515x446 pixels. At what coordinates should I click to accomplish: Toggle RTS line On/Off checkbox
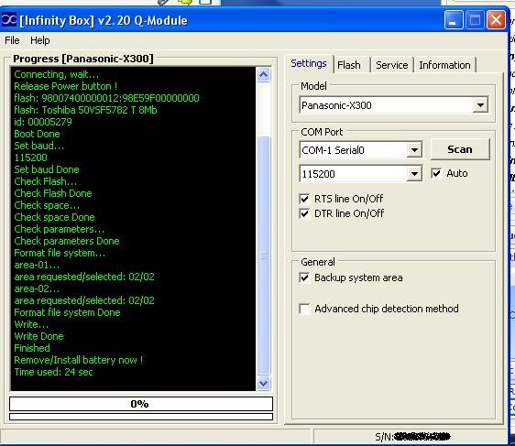(x=304, y=199)
